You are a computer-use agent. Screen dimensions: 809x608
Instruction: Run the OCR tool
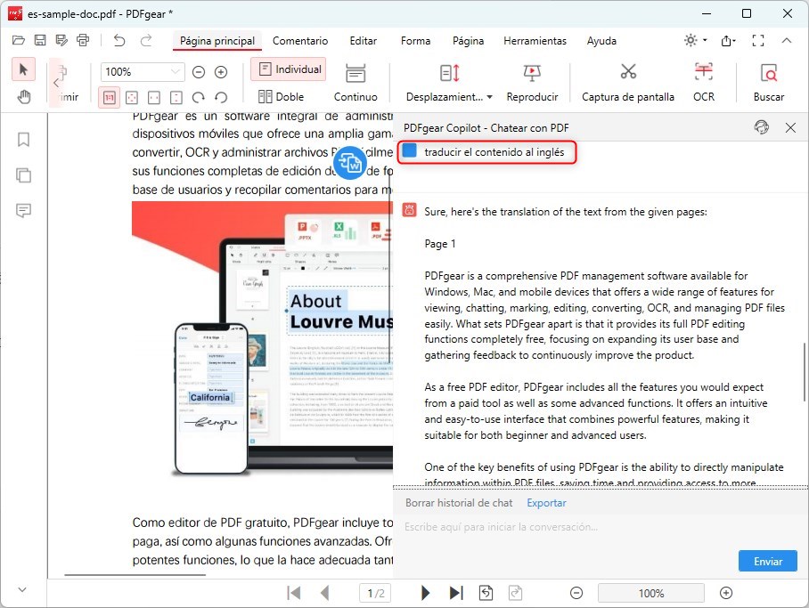(704, 83)
